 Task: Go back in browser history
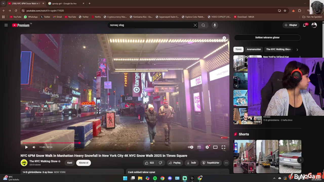4,11
